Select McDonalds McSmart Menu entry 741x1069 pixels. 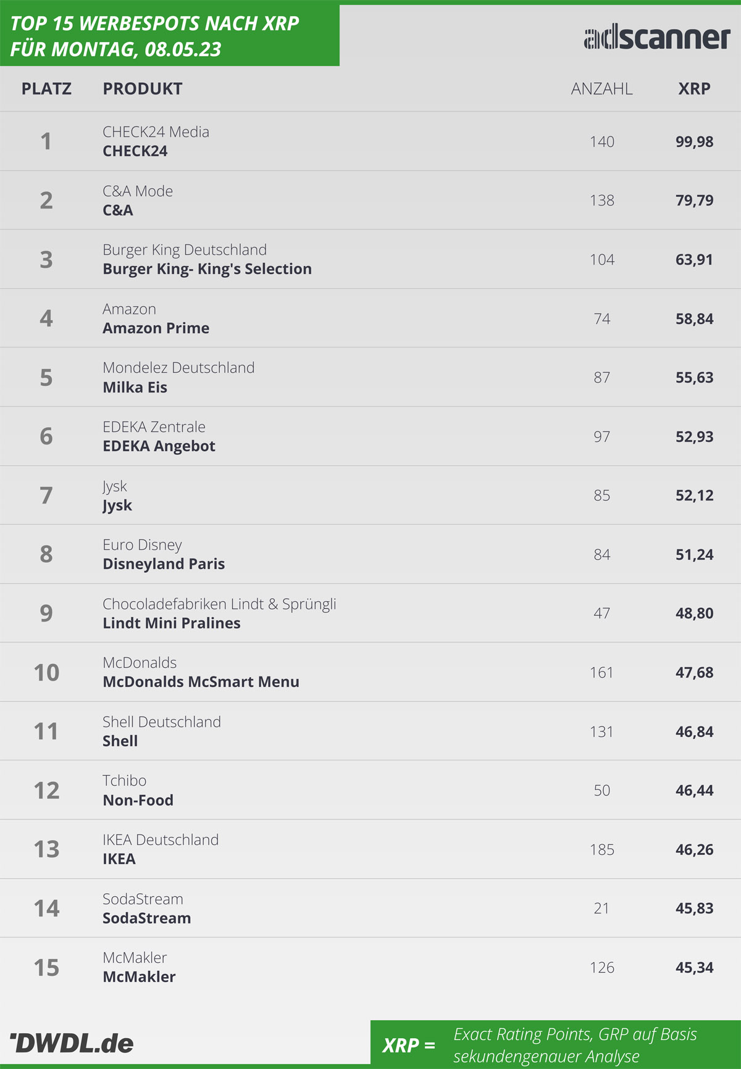201,682
